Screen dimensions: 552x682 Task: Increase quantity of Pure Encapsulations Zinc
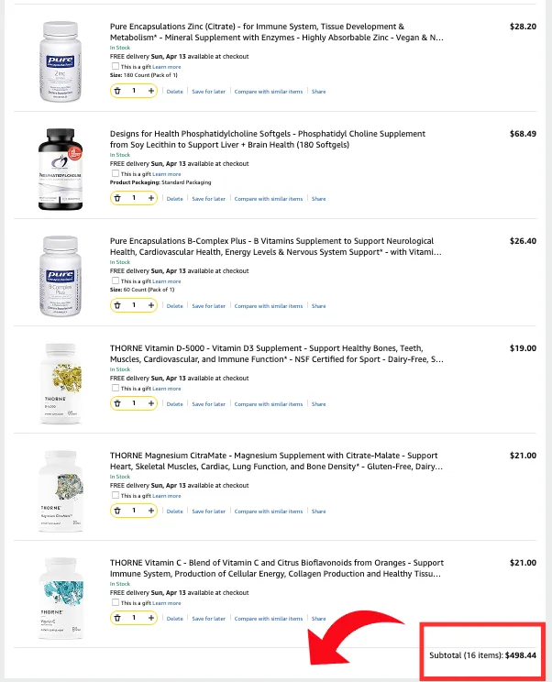click(x=151, y=91)
